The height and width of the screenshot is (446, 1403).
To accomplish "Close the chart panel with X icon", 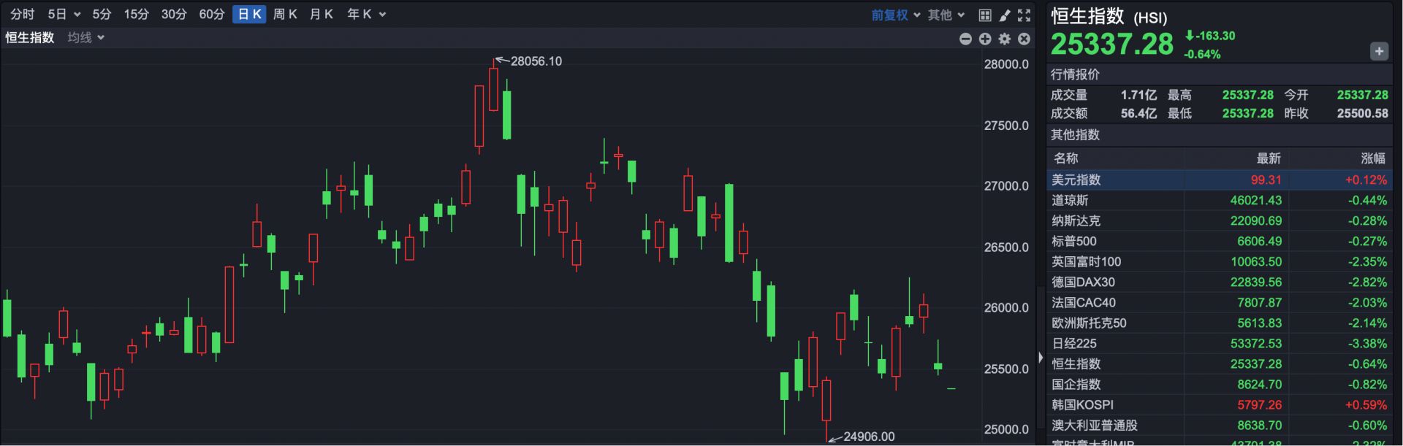I will (x=1024, y=39).
